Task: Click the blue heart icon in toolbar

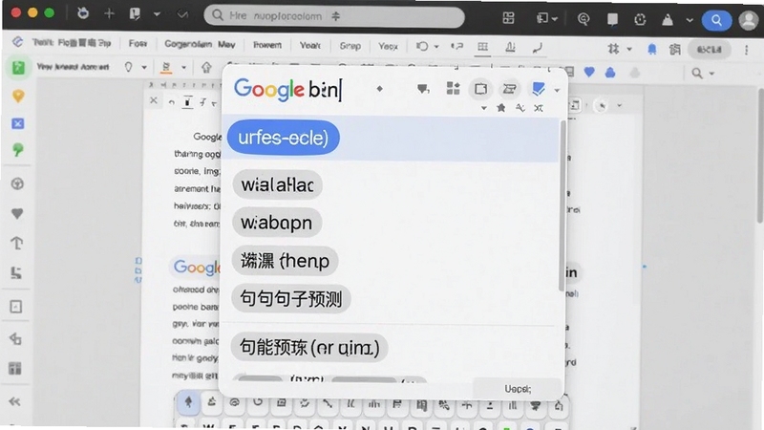Action: coord(589,73)
